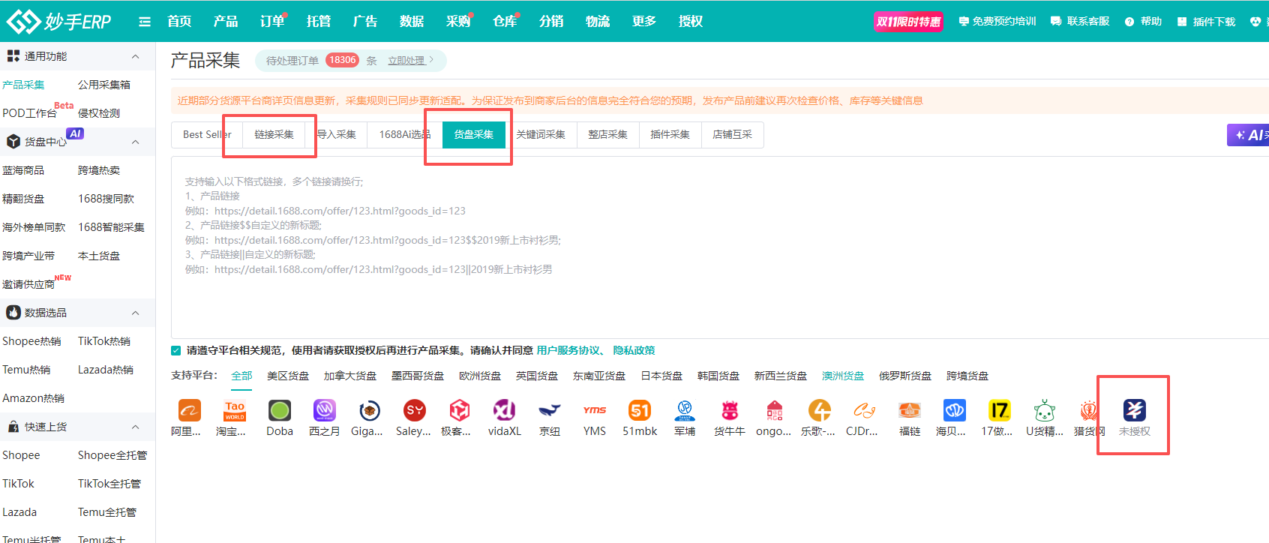
Task: Click the 阿里 platform icon
Action: point(189,410)
